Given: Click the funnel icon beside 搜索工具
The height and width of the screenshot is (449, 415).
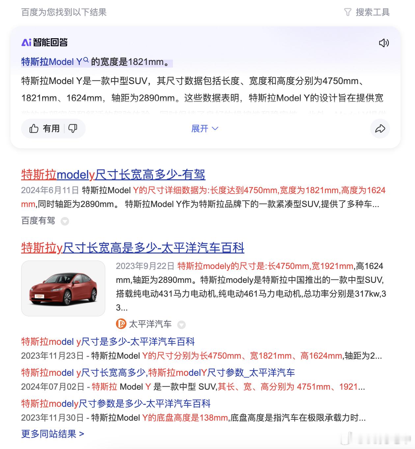Looking at the screenshot, I should pyautogui.click(x=348, y=13).
